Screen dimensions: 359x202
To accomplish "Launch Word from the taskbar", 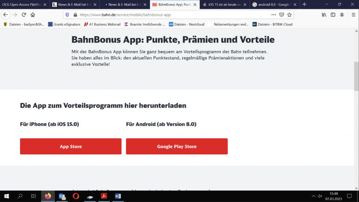I will 118,196.
